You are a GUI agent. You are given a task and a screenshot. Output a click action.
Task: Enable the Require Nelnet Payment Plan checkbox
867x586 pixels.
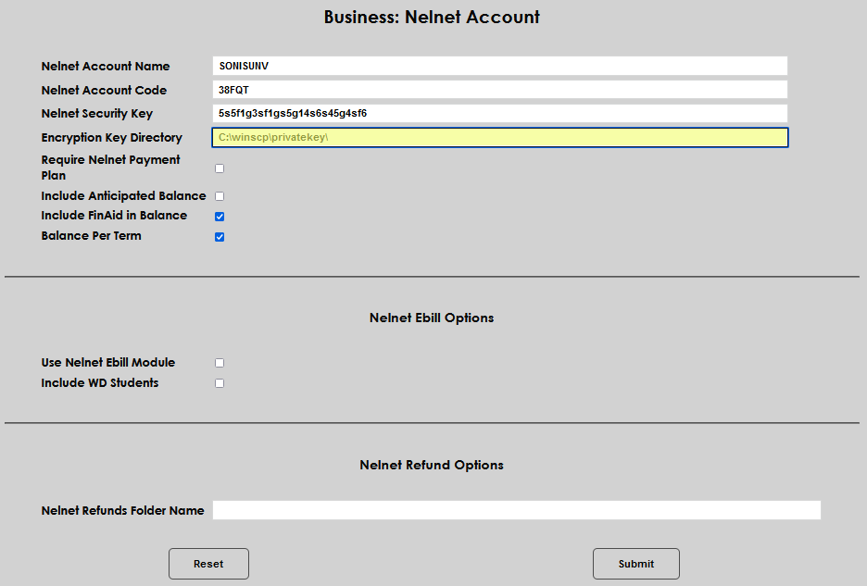point(219,168)
